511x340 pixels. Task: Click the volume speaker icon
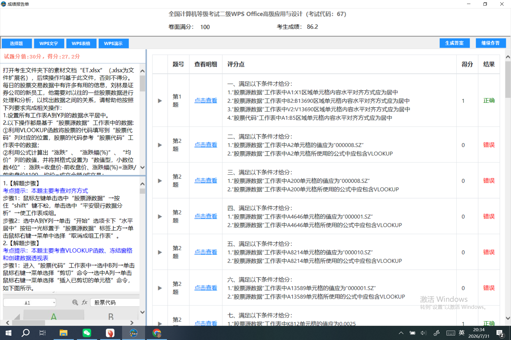[424, 333]
